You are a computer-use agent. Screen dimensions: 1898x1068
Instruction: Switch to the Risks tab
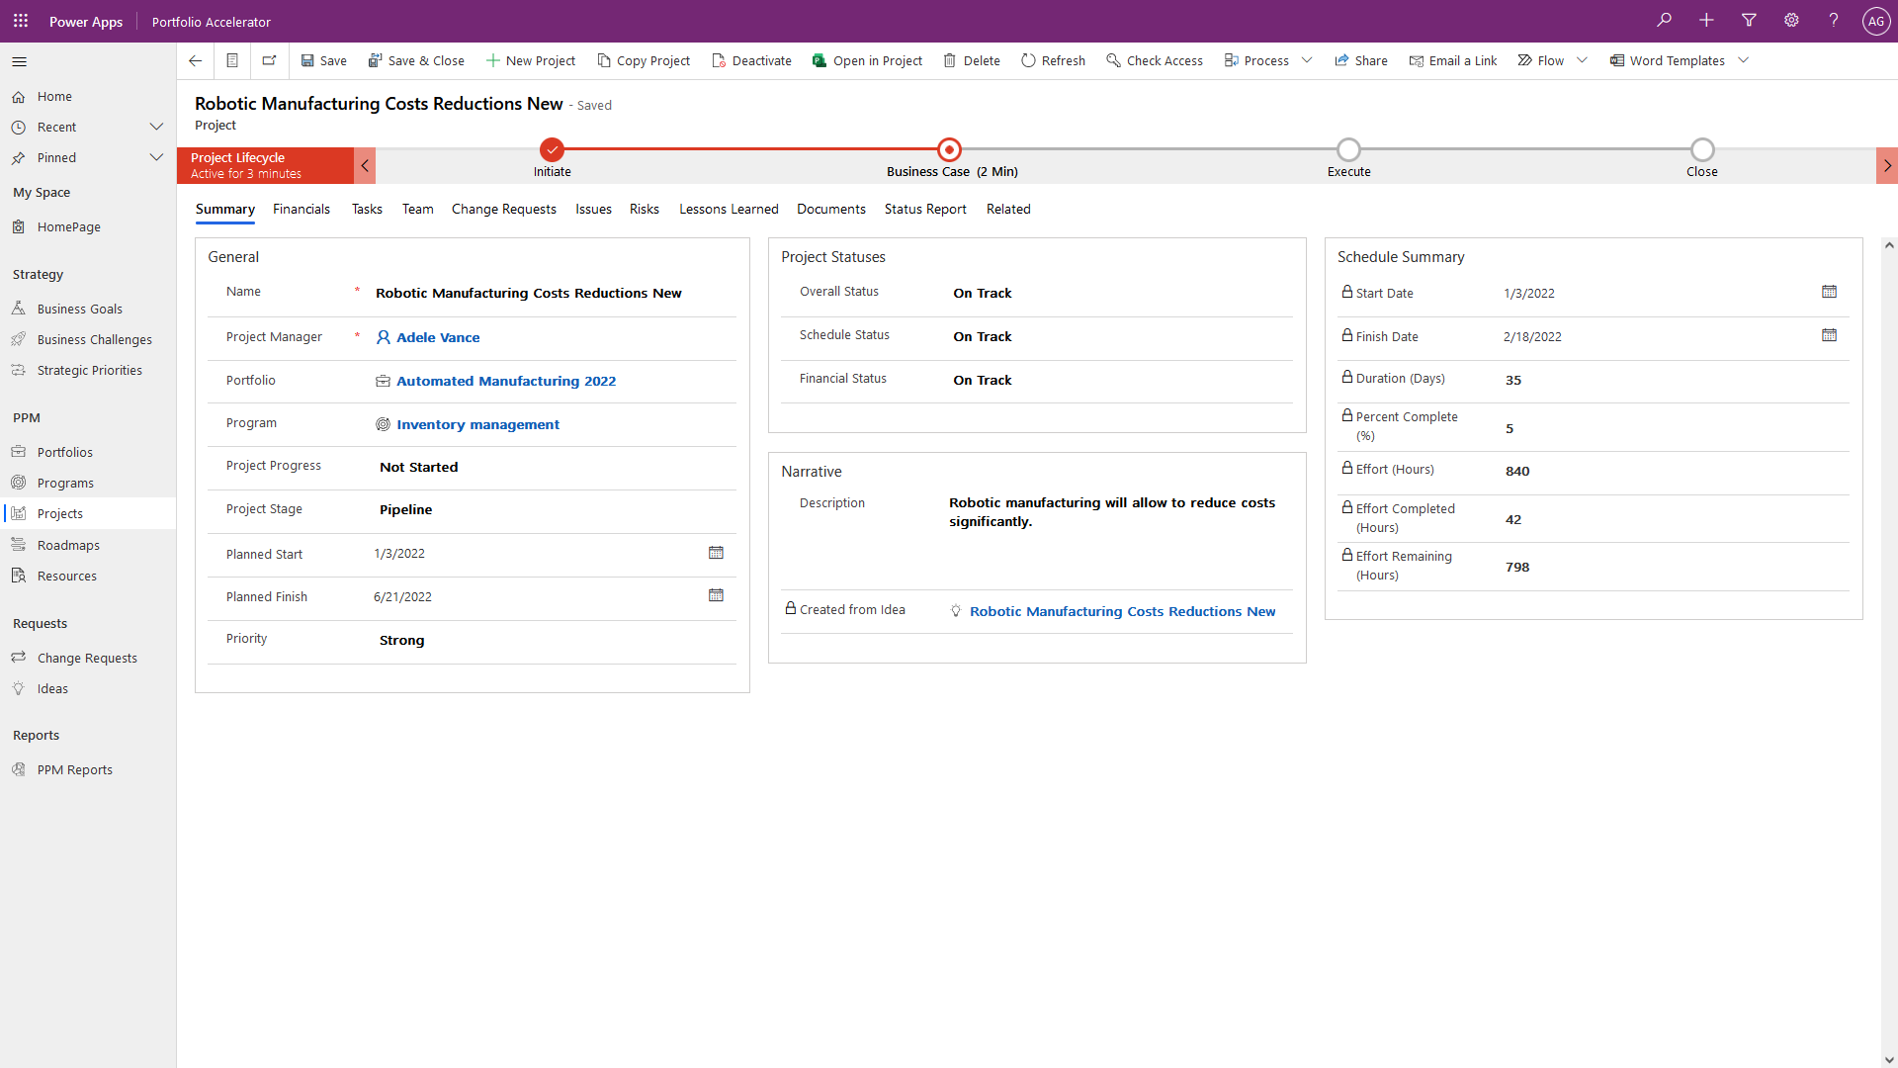coord(645,209)
